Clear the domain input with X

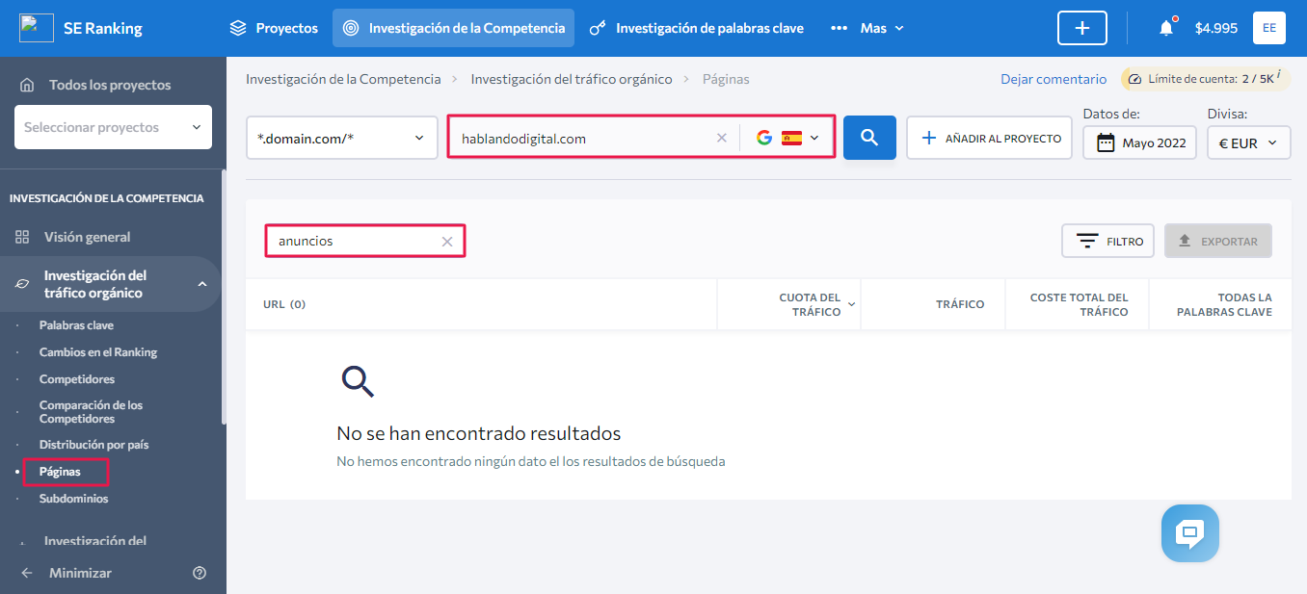click(721, 138)
